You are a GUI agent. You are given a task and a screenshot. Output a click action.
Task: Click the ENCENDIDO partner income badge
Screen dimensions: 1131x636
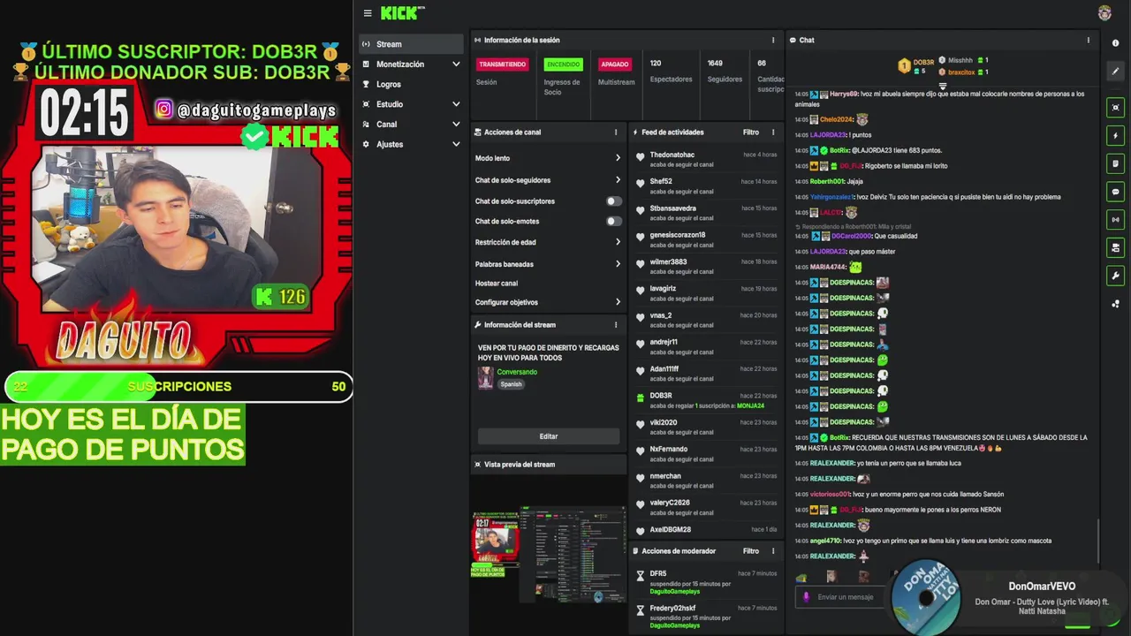pyautogui.click(x=564, y=64)
